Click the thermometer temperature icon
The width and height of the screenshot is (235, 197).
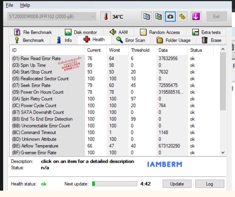tap(106, 17)
